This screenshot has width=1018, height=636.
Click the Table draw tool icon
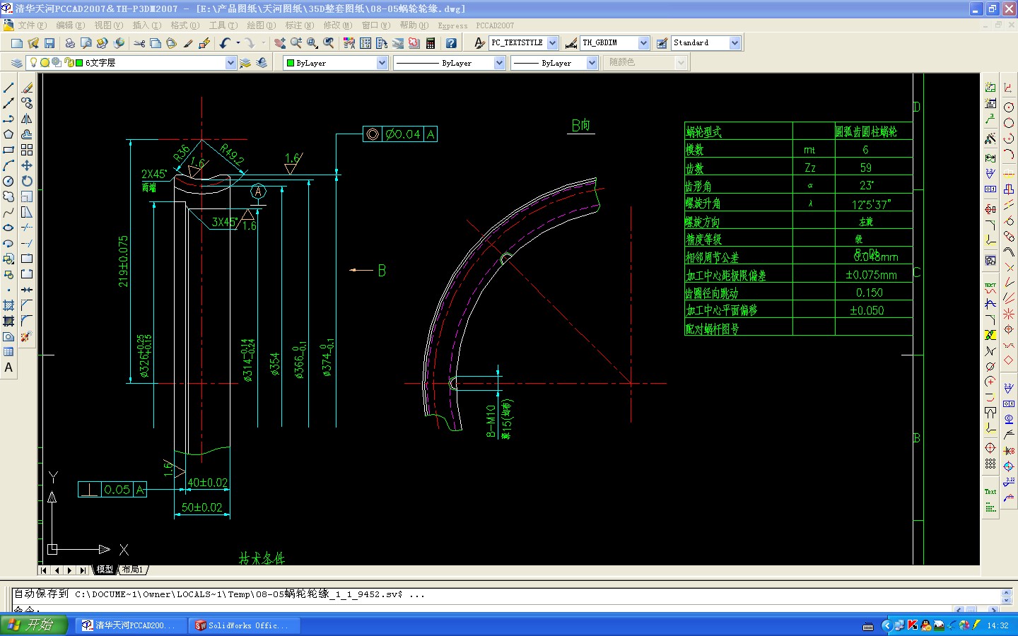tap(8, 352)
